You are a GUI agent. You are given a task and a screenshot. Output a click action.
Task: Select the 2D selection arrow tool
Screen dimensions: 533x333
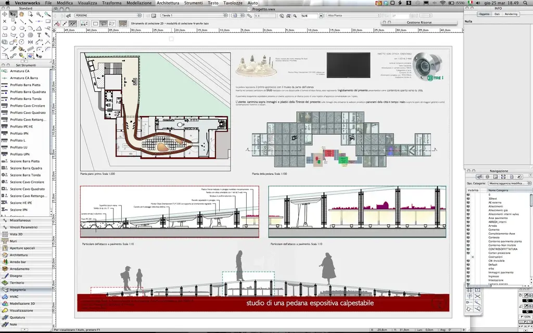(x=13, y=14)
